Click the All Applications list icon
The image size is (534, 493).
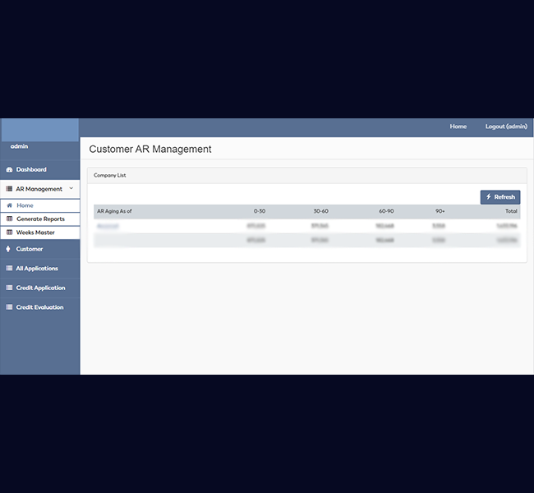click(x=9, y=269)
